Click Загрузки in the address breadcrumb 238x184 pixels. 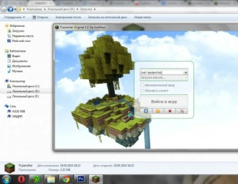point(86,9)
